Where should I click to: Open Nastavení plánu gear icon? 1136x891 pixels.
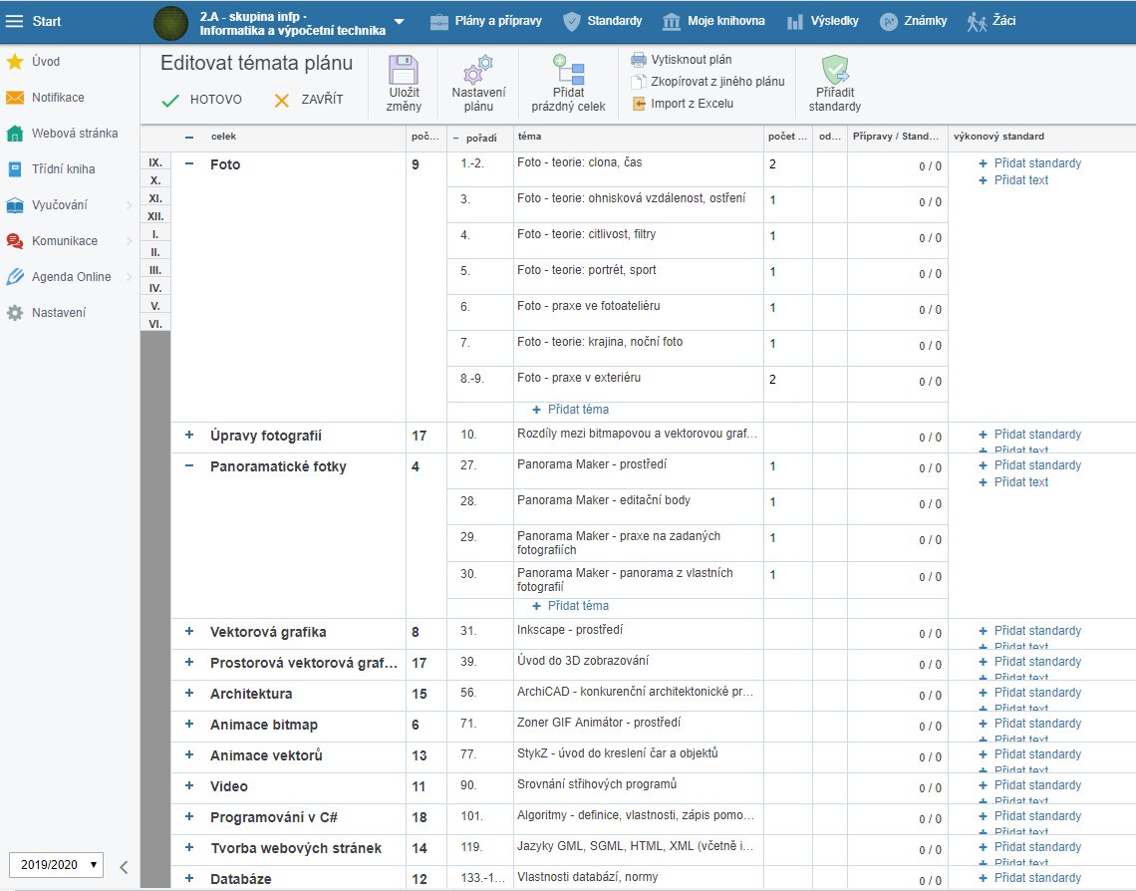(x=478, y=72)
